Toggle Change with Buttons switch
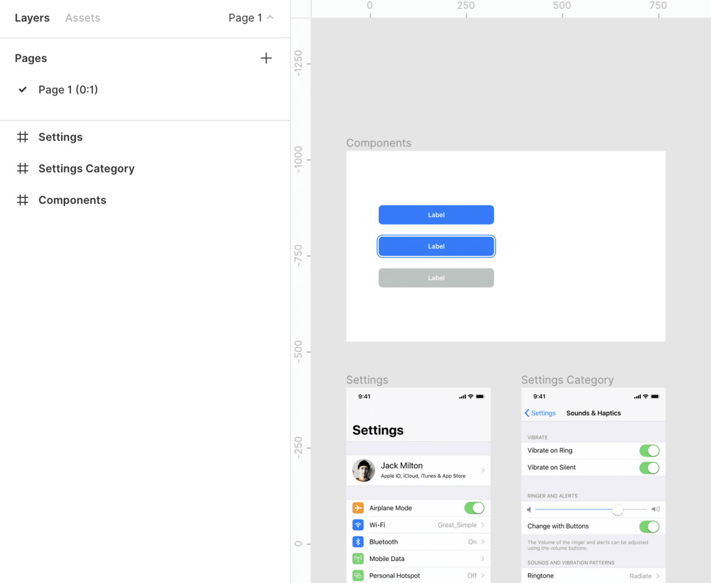 coord(649,526)
